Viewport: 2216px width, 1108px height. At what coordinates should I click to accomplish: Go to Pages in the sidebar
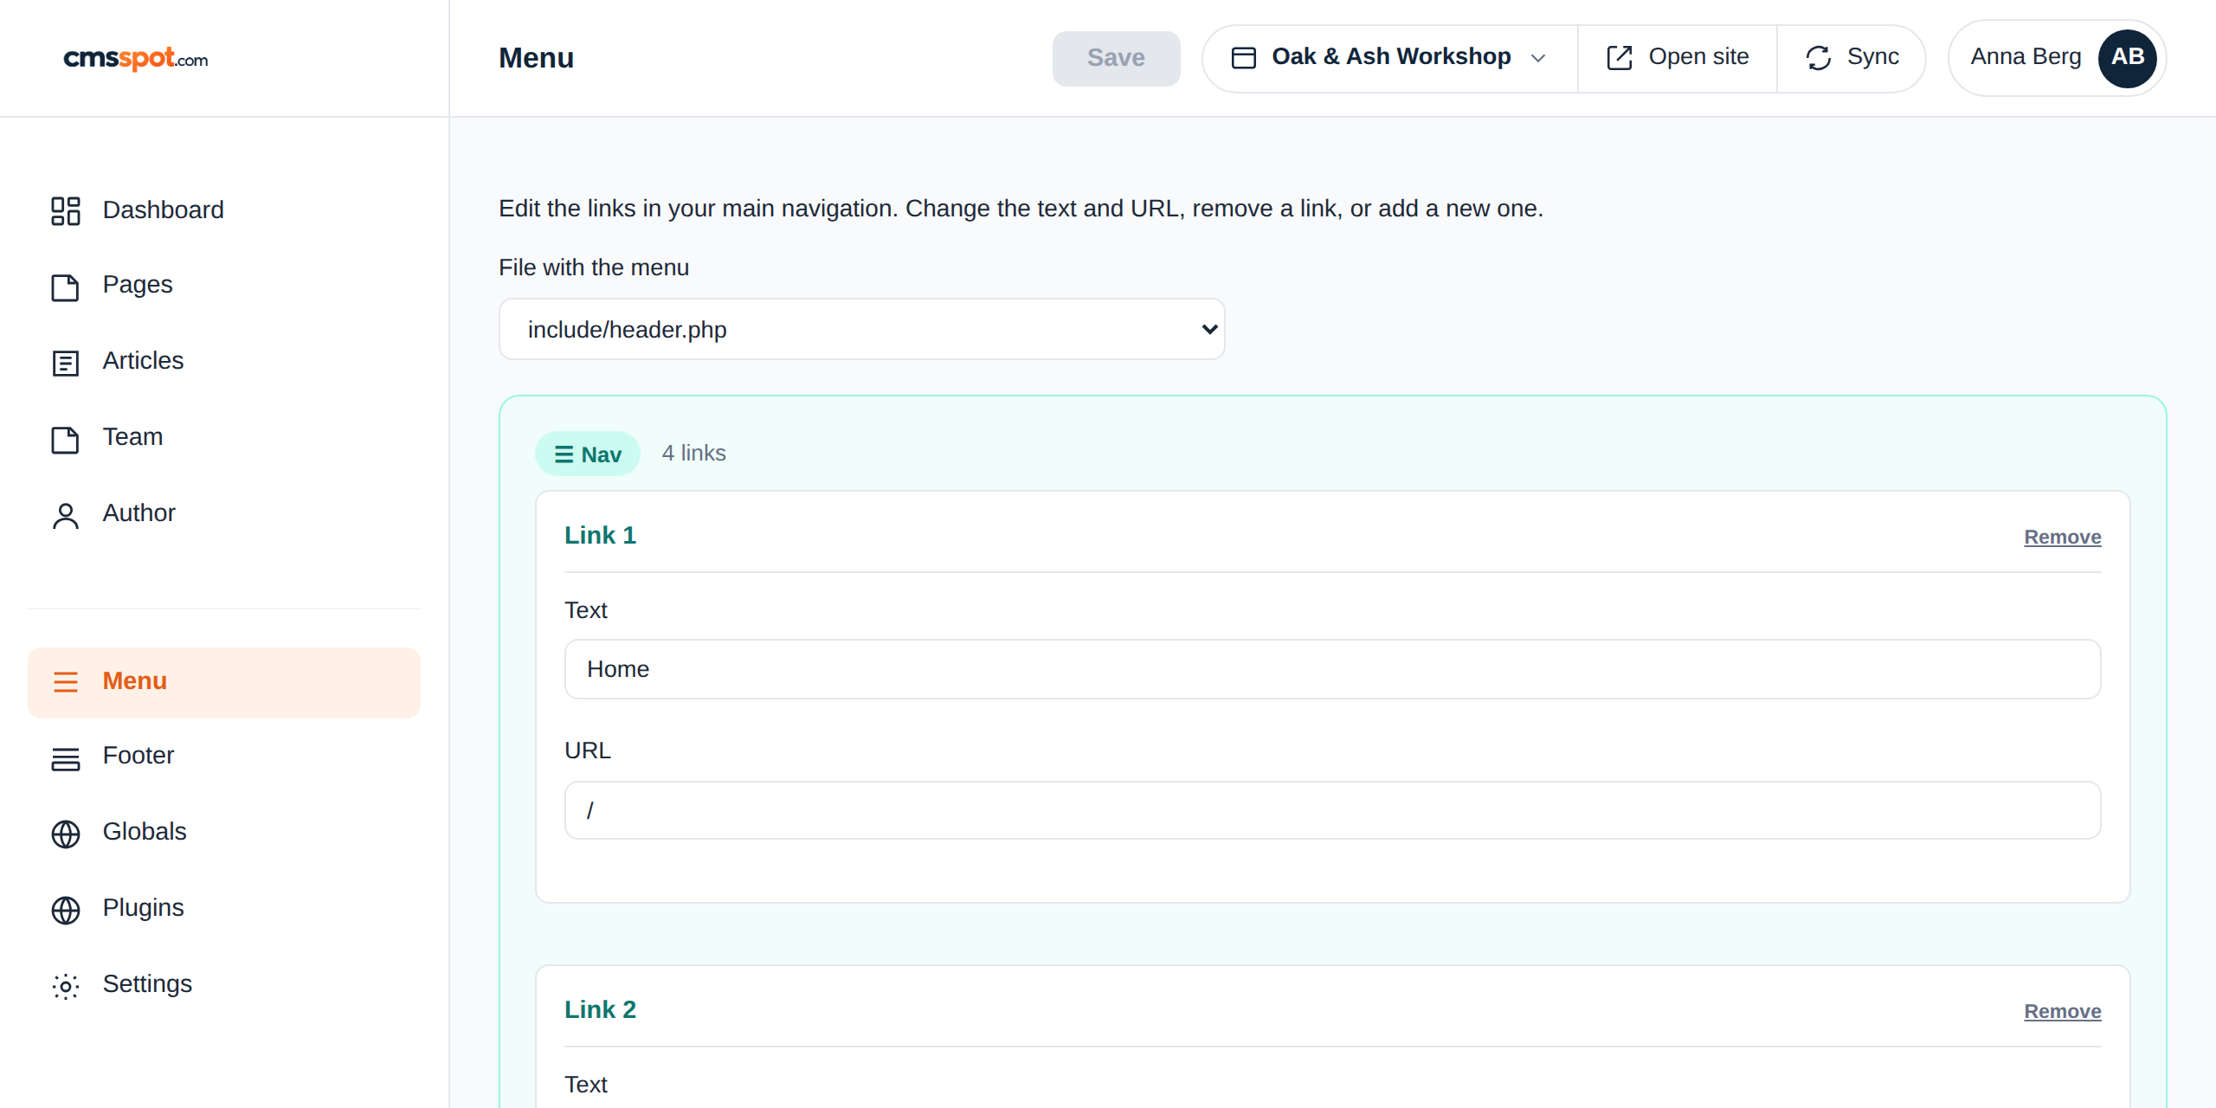[x=223, y=285]
